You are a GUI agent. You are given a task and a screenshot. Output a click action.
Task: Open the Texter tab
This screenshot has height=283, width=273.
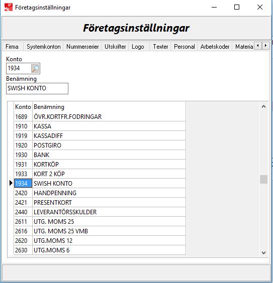[x=160, y=47]
